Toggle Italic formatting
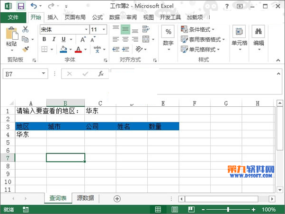285x214 pixels. 54,39
